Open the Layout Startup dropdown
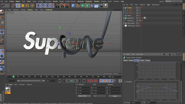Image resolution: width=185 pixels, height=104 pixels. 173,1
